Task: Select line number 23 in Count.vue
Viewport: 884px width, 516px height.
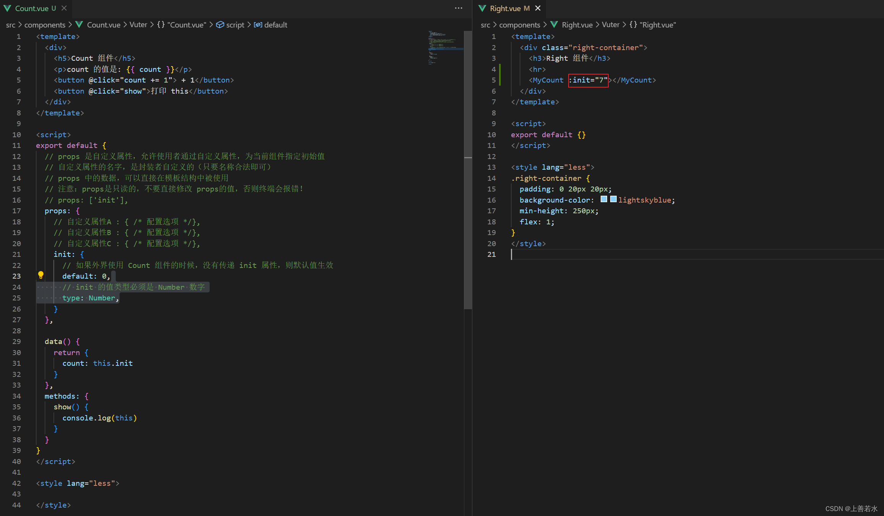Action: pyautogui.click(x=16, y=276)
